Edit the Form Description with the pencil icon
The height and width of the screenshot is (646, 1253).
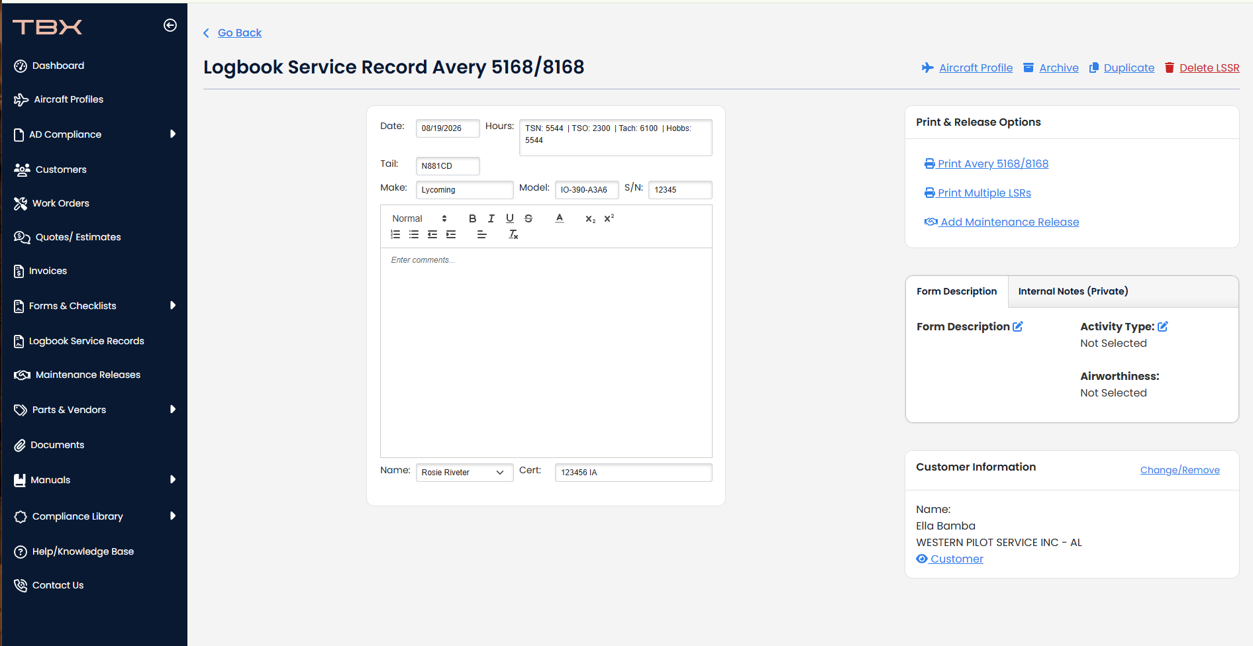click(1018, 326)
